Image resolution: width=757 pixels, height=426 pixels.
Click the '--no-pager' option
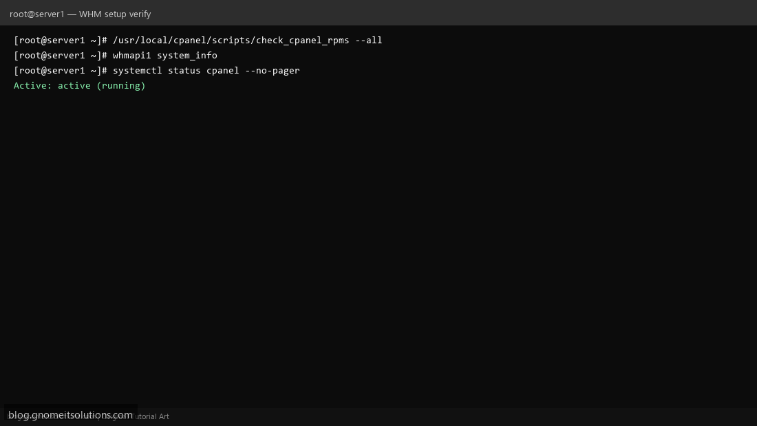pyautogui.click(x=273, y=70)
